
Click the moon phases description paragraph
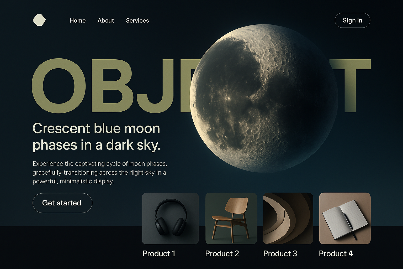pyautogui.click(x=100, y=172)
